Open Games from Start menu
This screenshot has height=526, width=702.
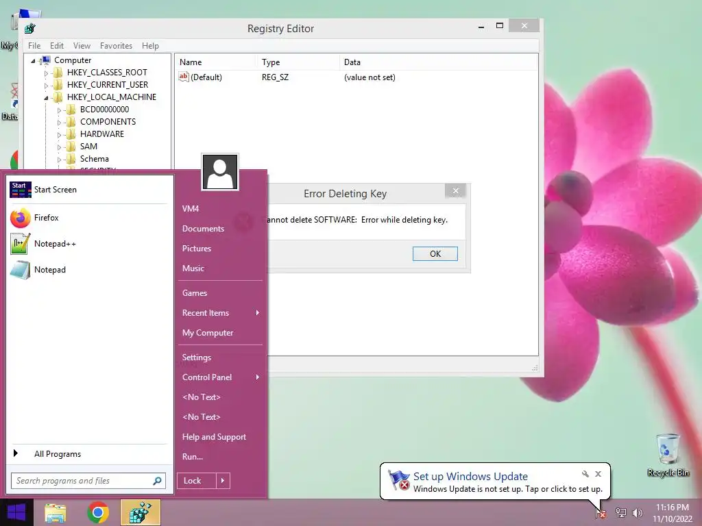pyautogui.click(x=194, y=293)
